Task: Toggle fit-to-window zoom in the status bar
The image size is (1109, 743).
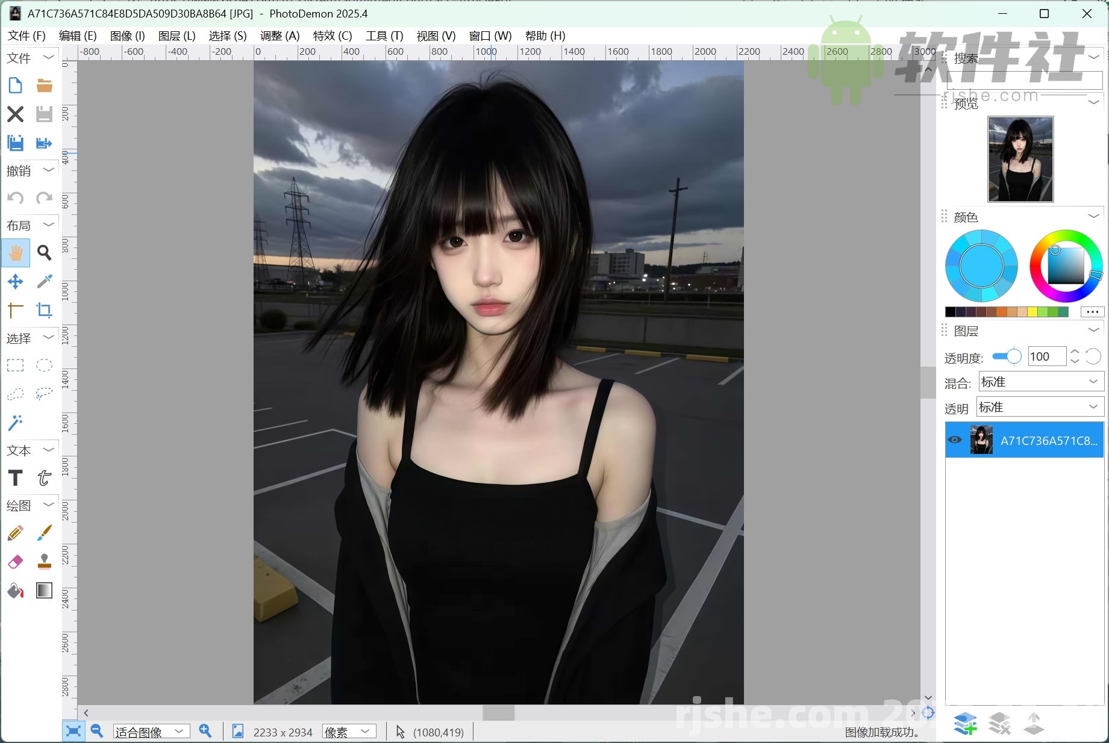Action: coord(72,732)
